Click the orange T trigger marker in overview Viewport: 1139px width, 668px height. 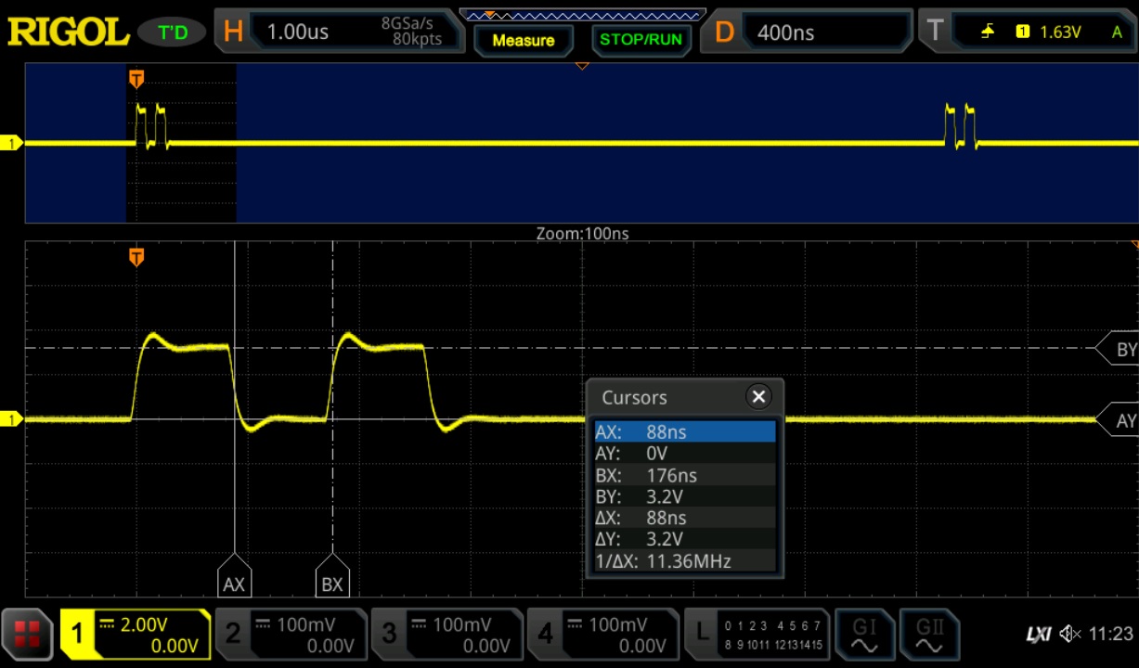click(136, 80)
